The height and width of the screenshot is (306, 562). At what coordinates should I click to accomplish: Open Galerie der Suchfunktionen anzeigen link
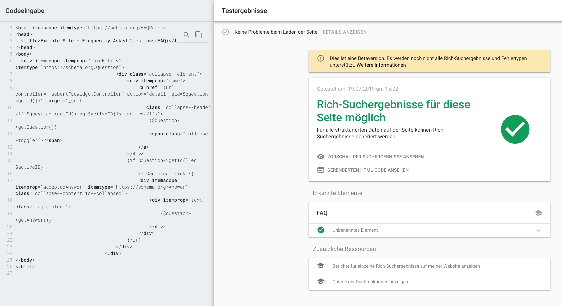coord(370,282)
